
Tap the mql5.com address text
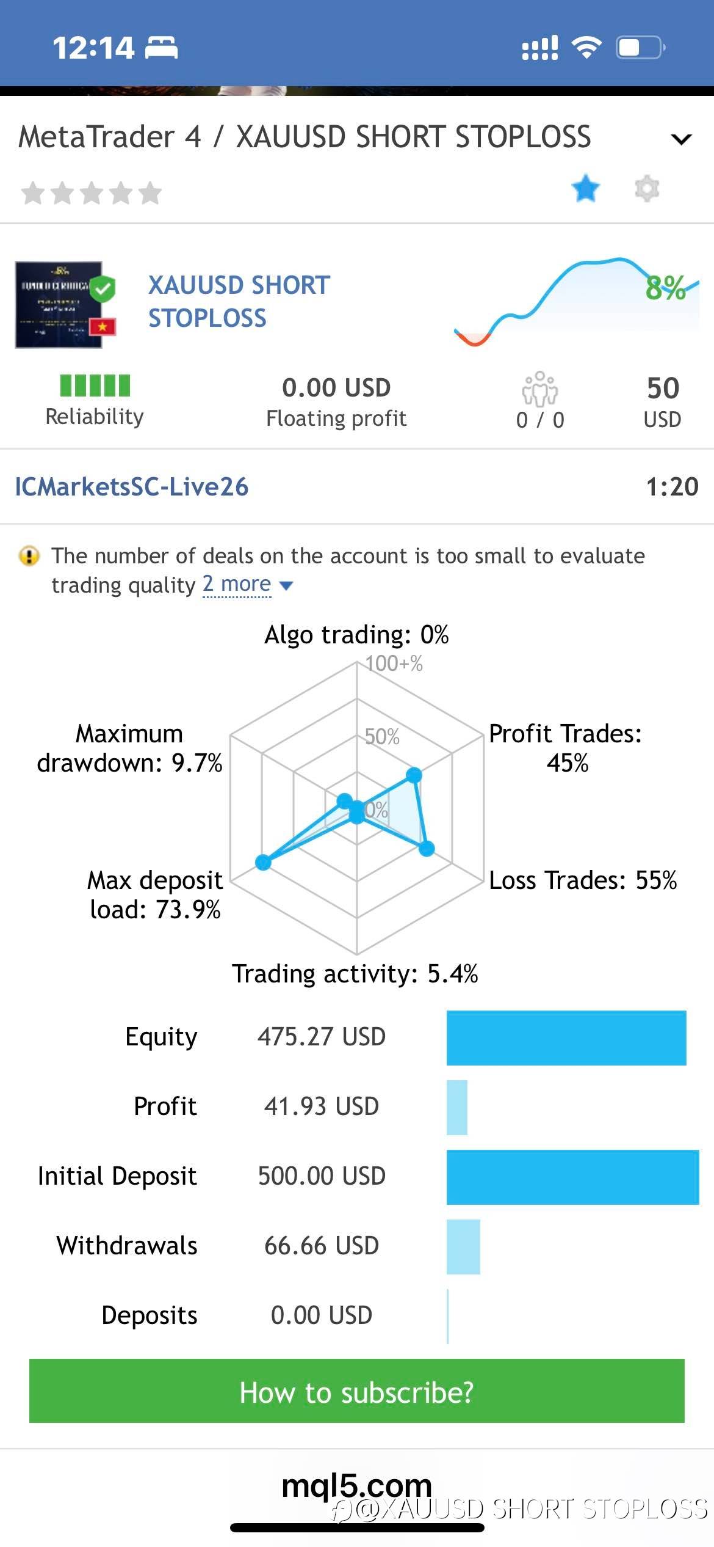tap(356, 1485)
